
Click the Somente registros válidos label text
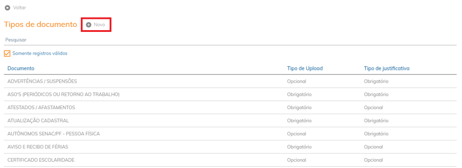(x=40, y=53)
